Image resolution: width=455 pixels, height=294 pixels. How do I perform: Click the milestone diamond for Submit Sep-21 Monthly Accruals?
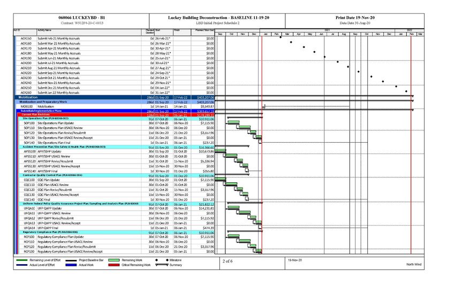358,72
